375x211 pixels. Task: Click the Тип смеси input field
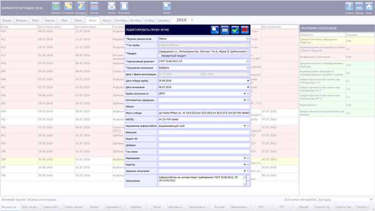204,152
